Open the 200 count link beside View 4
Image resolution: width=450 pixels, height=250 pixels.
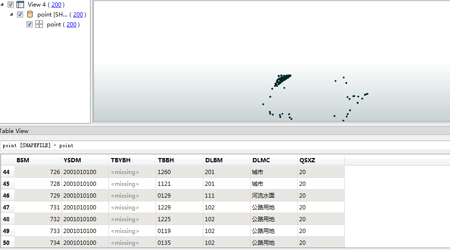click(56, 5)
